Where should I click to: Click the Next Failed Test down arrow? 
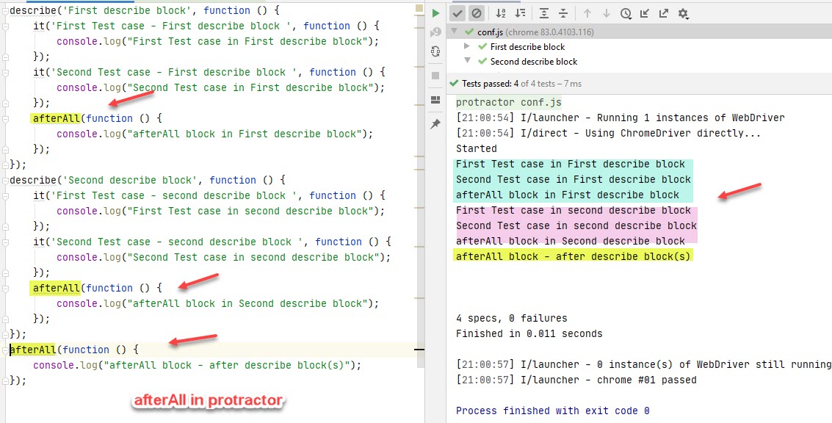pyautogui.click(x=606, y=12)
